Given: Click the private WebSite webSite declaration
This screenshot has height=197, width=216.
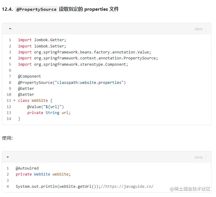Looking at the screenshot, I should [43, 174].
